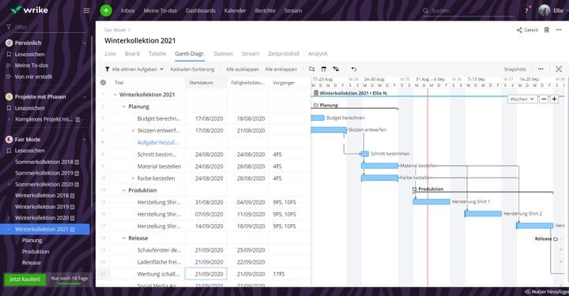Screen dimensions: 569x296
Task: Collapse the Produktion group row
Action: click(124, 190)
